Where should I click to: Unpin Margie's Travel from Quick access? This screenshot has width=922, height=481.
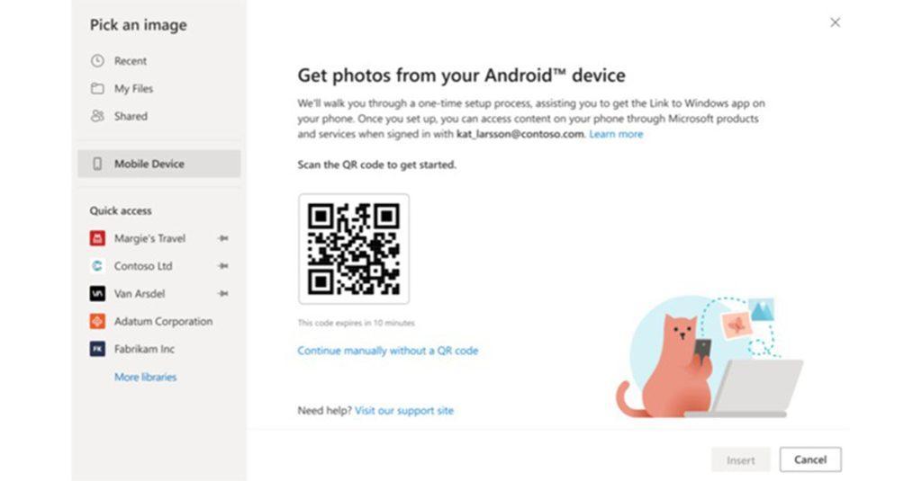click(223, 238)
